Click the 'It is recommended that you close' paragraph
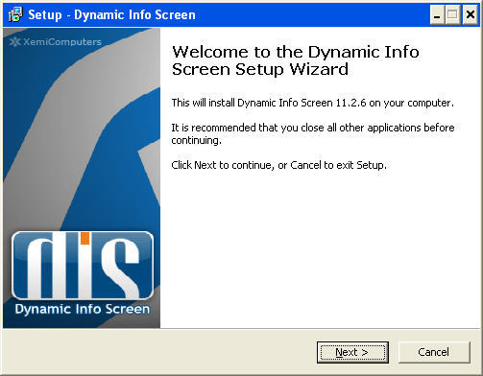483x376 pixels. click(313, 133)
